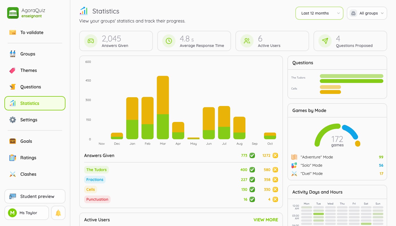Open the Ms Taylor profile button
The height and width of the screenshot is (226, 396).
coord(27,213)
